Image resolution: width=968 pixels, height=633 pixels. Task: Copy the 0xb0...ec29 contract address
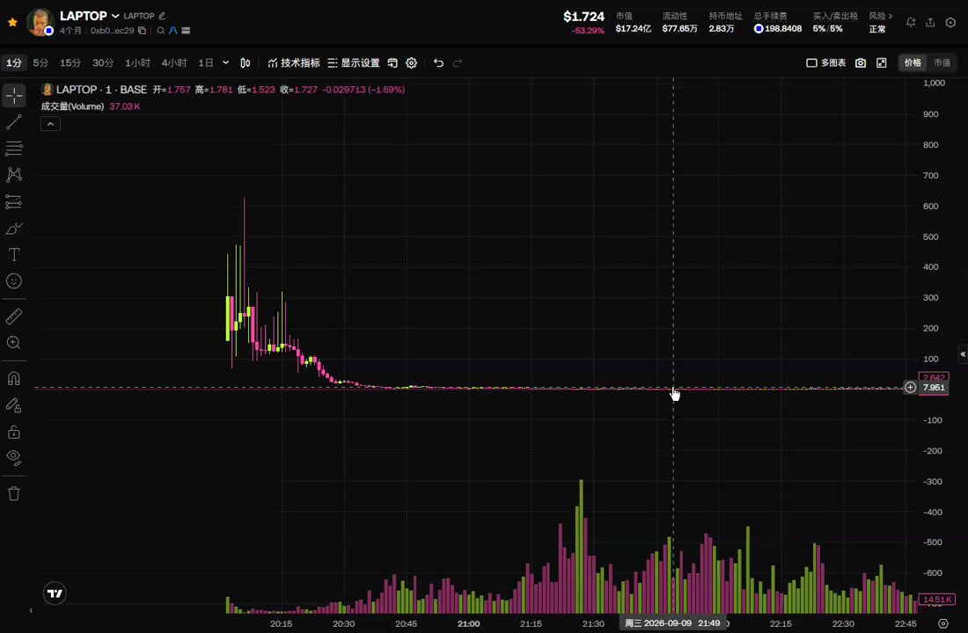pyautogui.click(x=143, y=30)
